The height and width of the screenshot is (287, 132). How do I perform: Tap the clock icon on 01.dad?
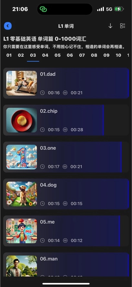point(42,93)
